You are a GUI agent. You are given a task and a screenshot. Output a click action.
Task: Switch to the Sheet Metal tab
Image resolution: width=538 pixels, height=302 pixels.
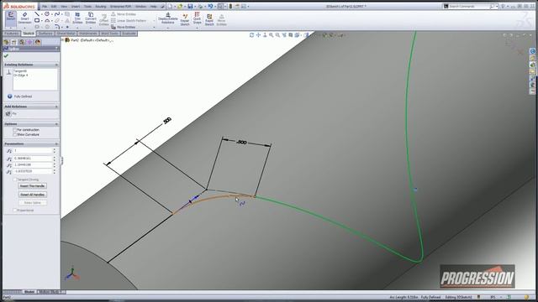(x=66, y=34)
